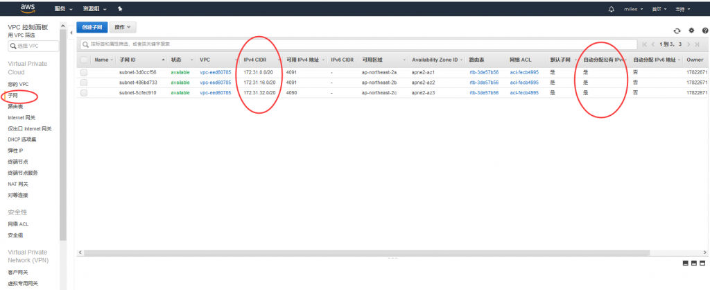The image size is (710, 290).
Task: Go to next page of results arrow
Action: [x=688, y=44]
